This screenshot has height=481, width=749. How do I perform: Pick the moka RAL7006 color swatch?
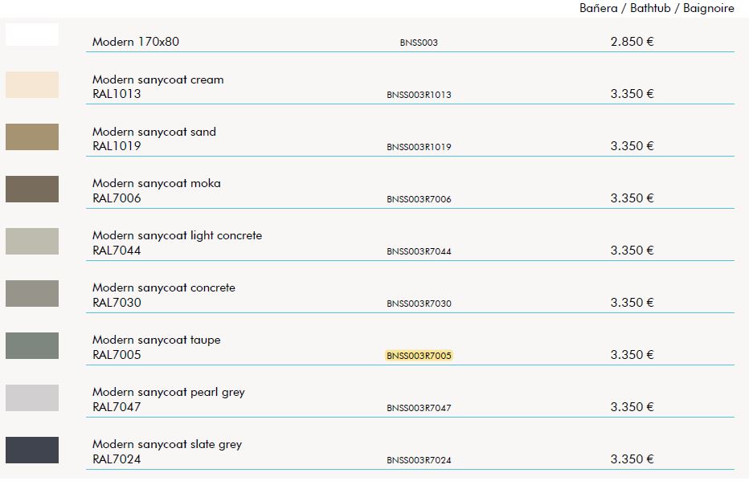coord(32,189)
